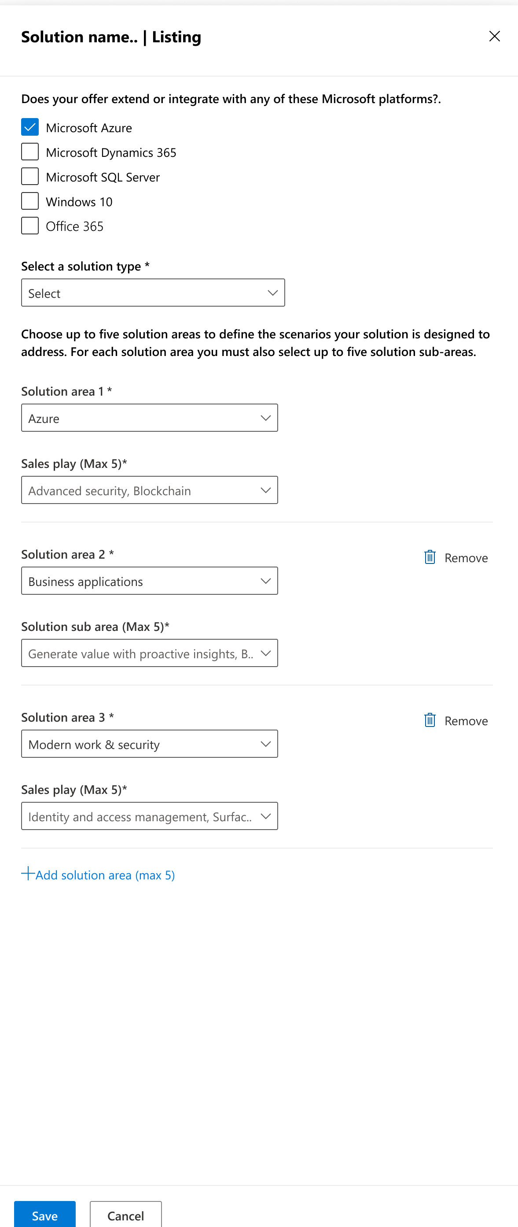Enable the Microsoft SQL Server checkbox

(x=30, y=177)
